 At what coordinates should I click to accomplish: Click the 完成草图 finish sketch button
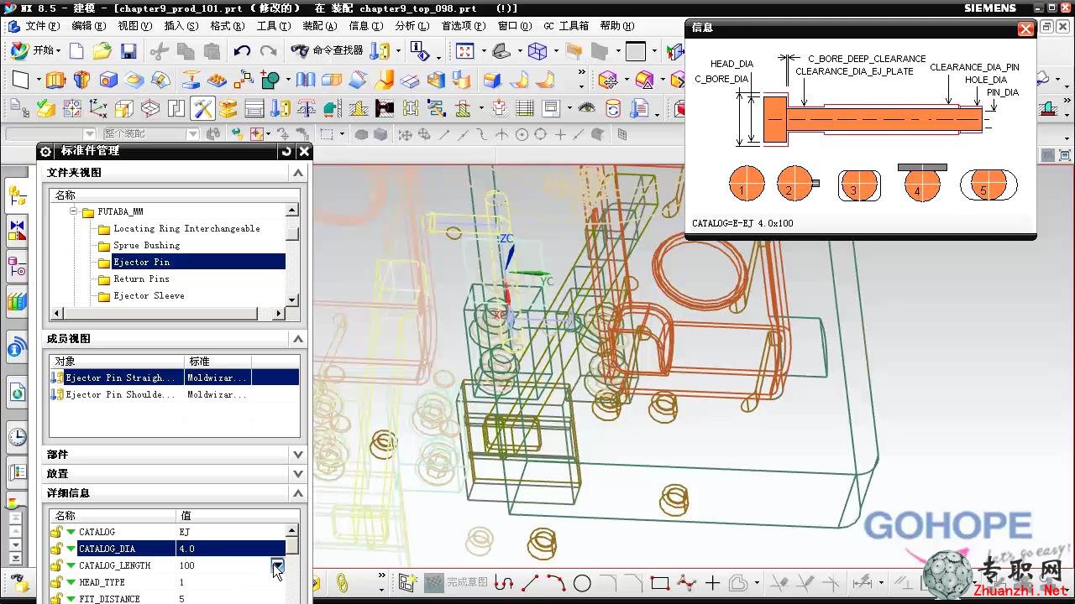tap(458, 582)
